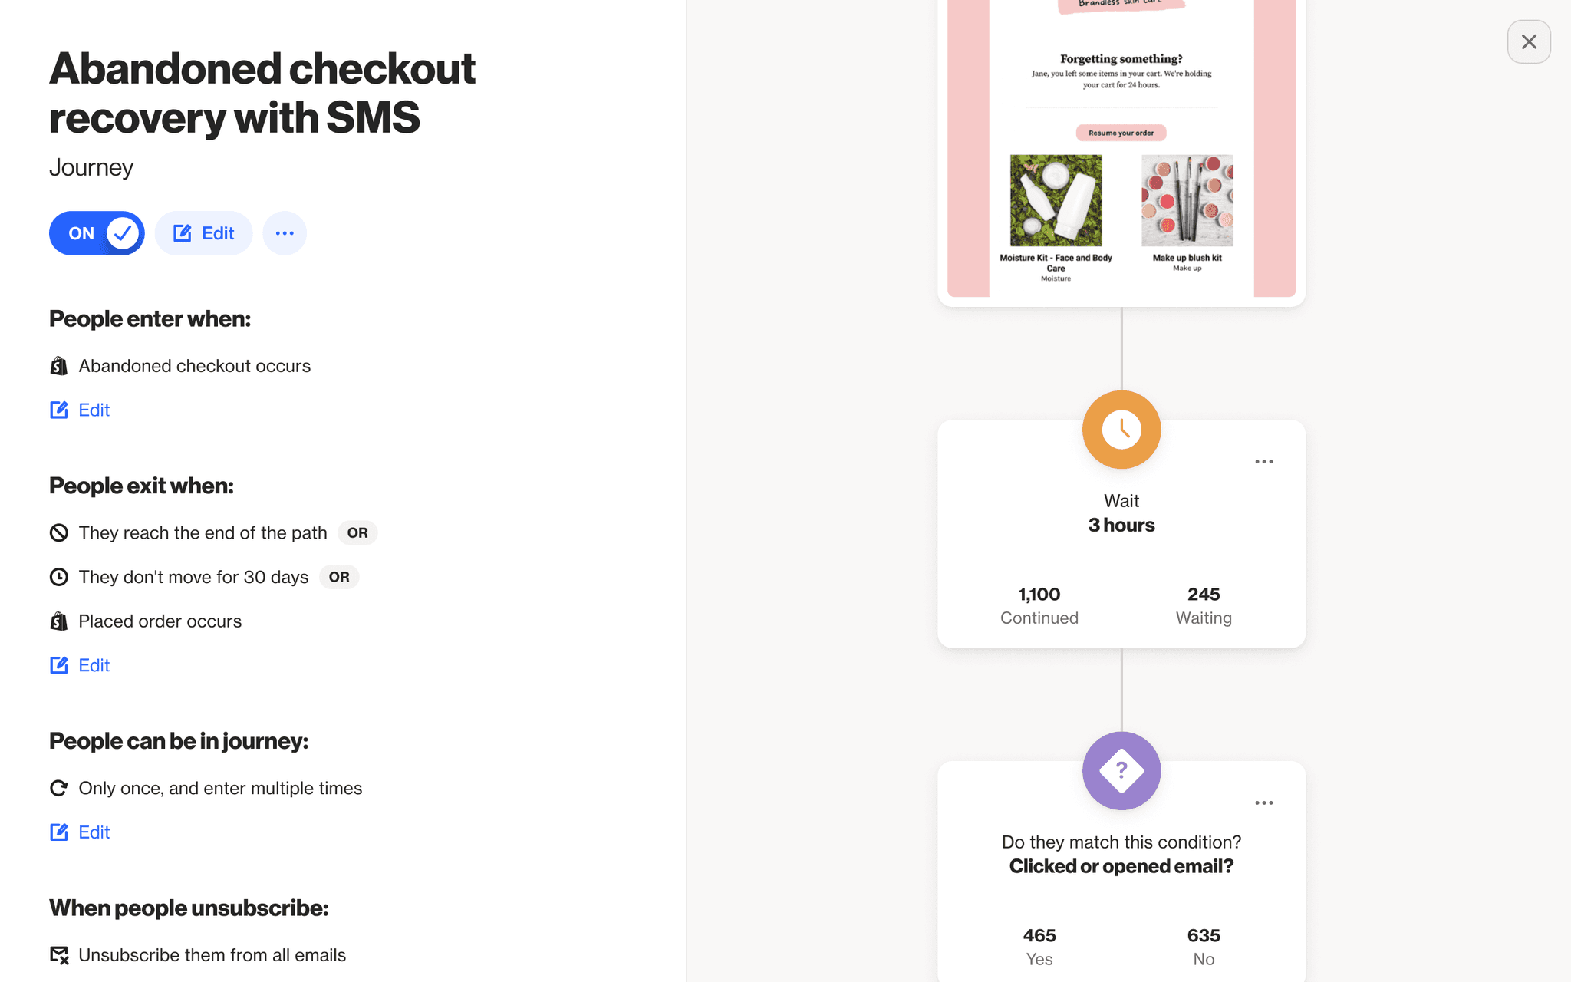Screen dimensions: 1571x982
Task: Edit the exit conditions
Action: (x=94, y=665)
